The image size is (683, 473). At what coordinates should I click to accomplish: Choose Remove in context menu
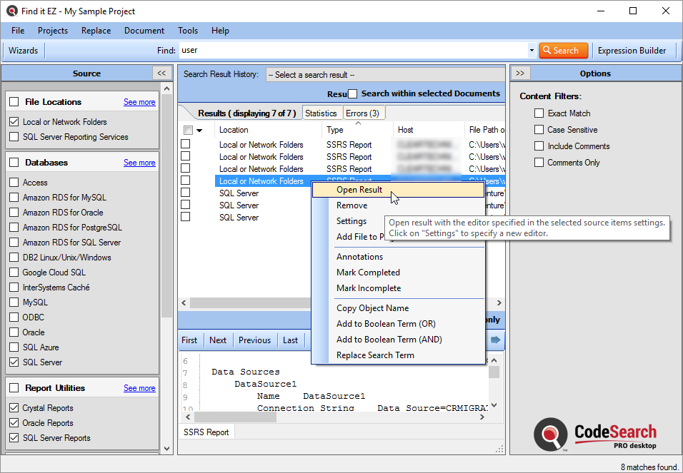point(352,205)
